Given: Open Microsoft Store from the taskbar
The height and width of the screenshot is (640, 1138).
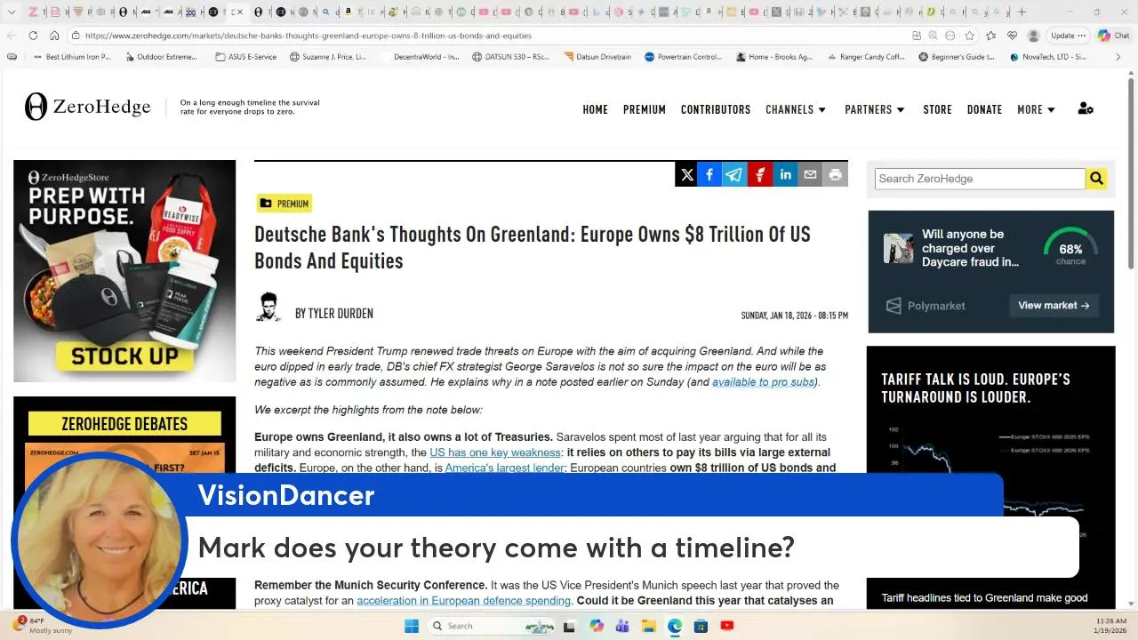Looking at the screenshot, I should tap(701, 626).
